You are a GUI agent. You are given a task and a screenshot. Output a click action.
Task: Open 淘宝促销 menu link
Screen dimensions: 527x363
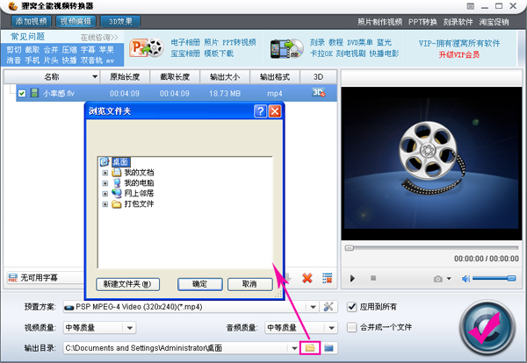(494, 22)
